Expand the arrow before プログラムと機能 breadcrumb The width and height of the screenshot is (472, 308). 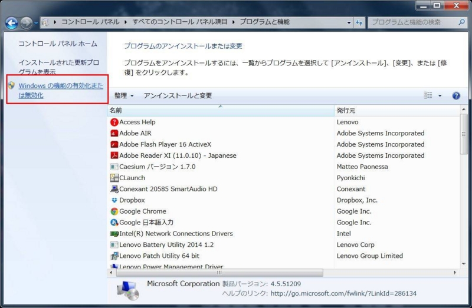click(233, 22)
